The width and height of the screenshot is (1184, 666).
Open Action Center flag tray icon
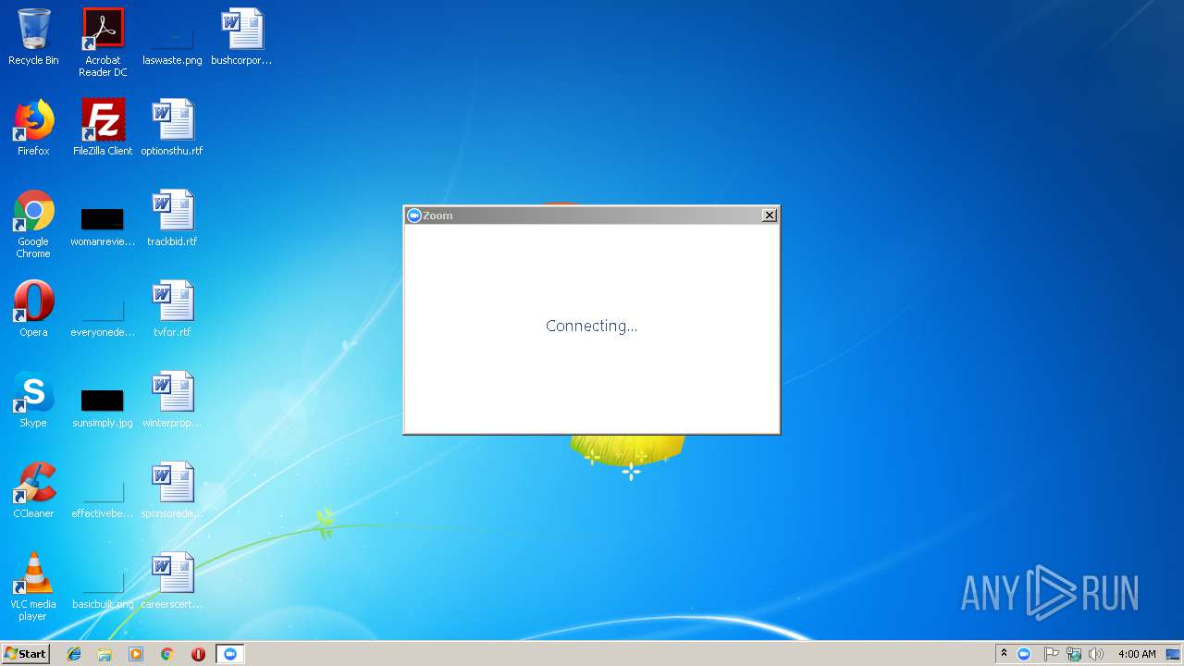[x=1051, y=654]
